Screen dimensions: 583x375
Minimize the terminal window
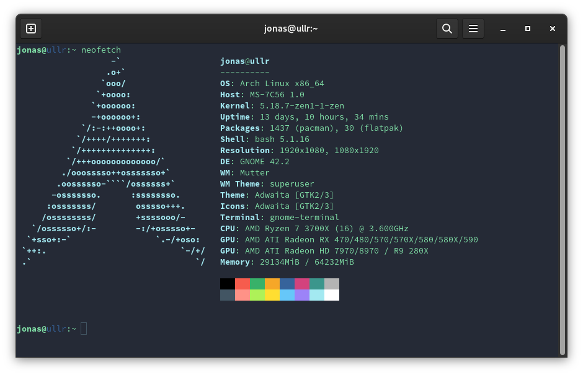tap(503, 29)
